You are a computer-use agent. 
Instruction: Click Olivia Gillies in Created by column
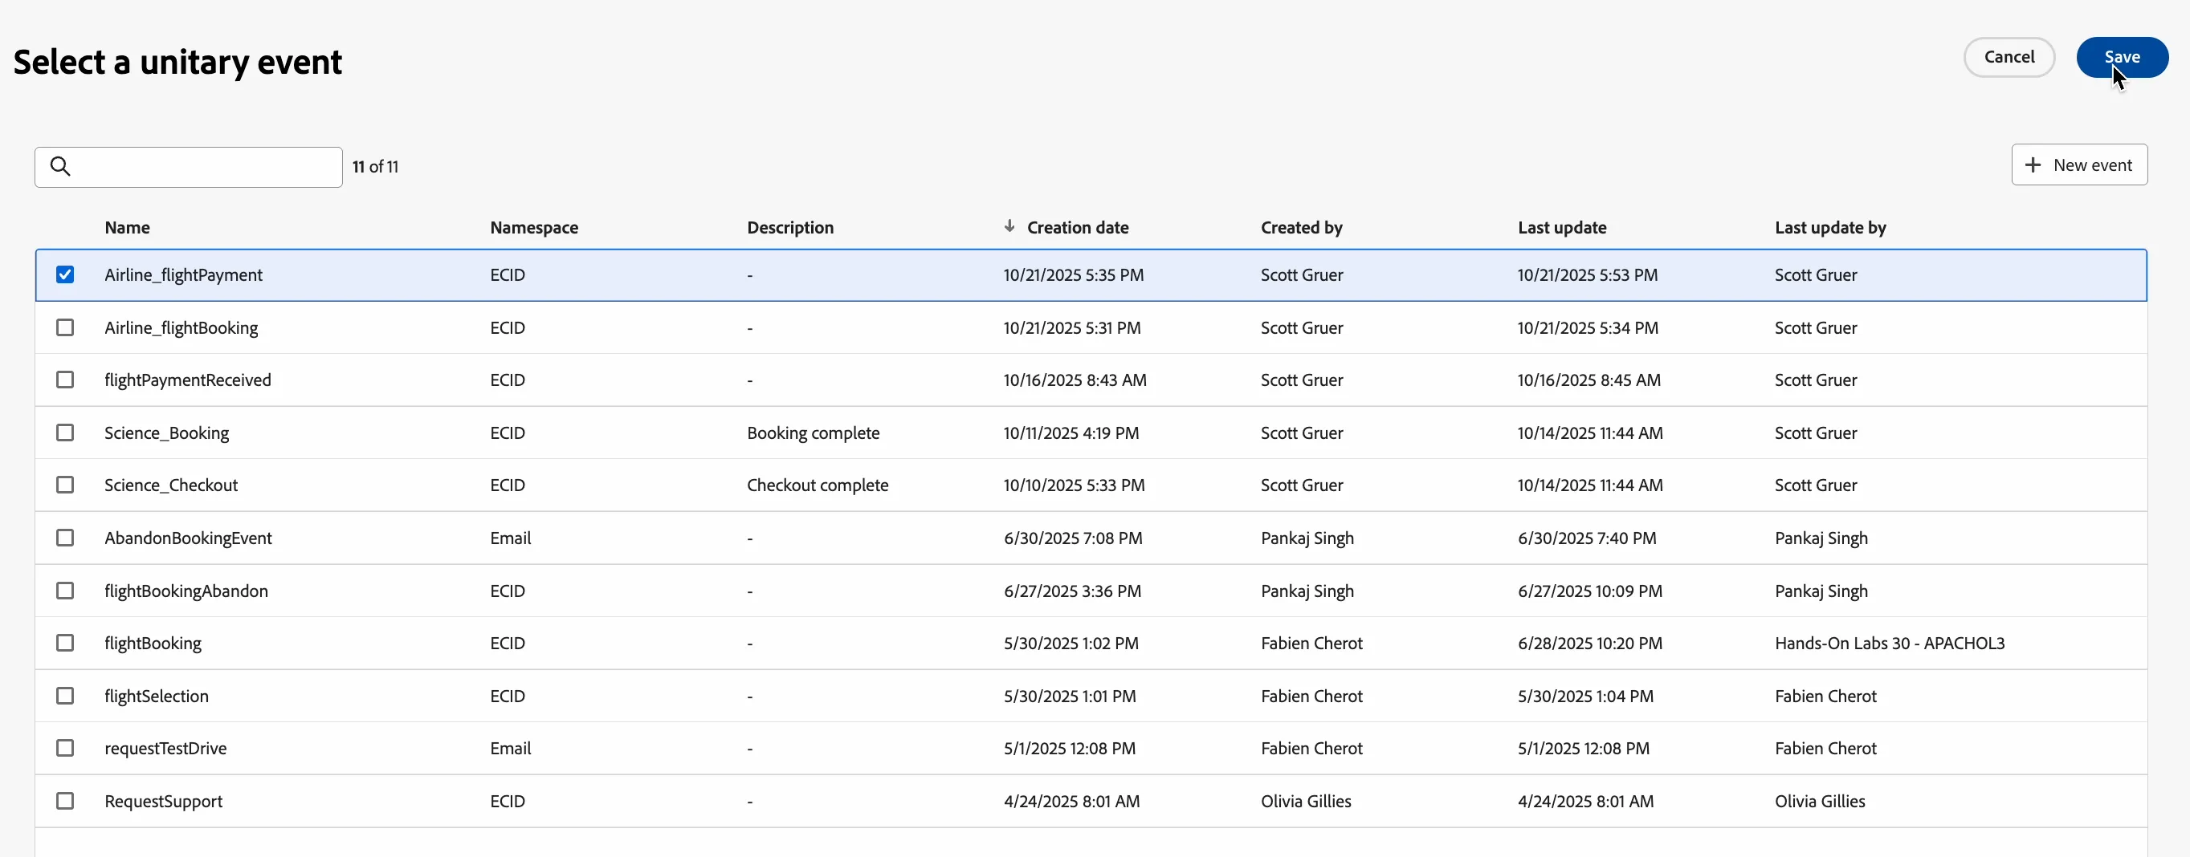(1306, 802)
